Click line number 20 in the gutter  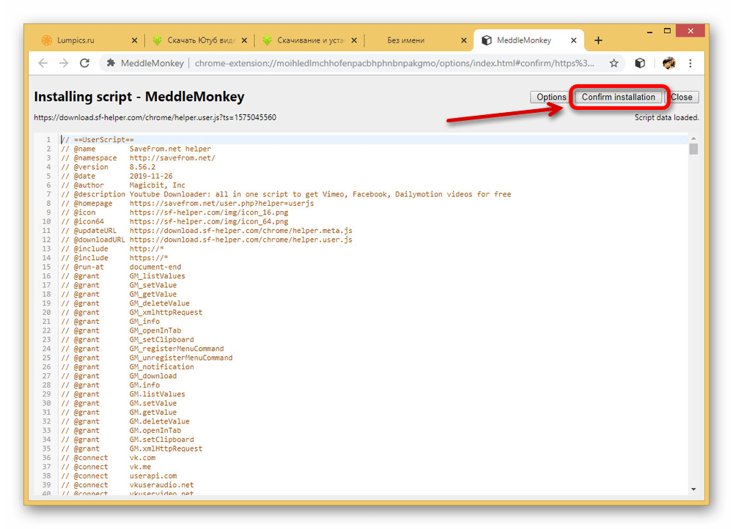tap(47, 313)
